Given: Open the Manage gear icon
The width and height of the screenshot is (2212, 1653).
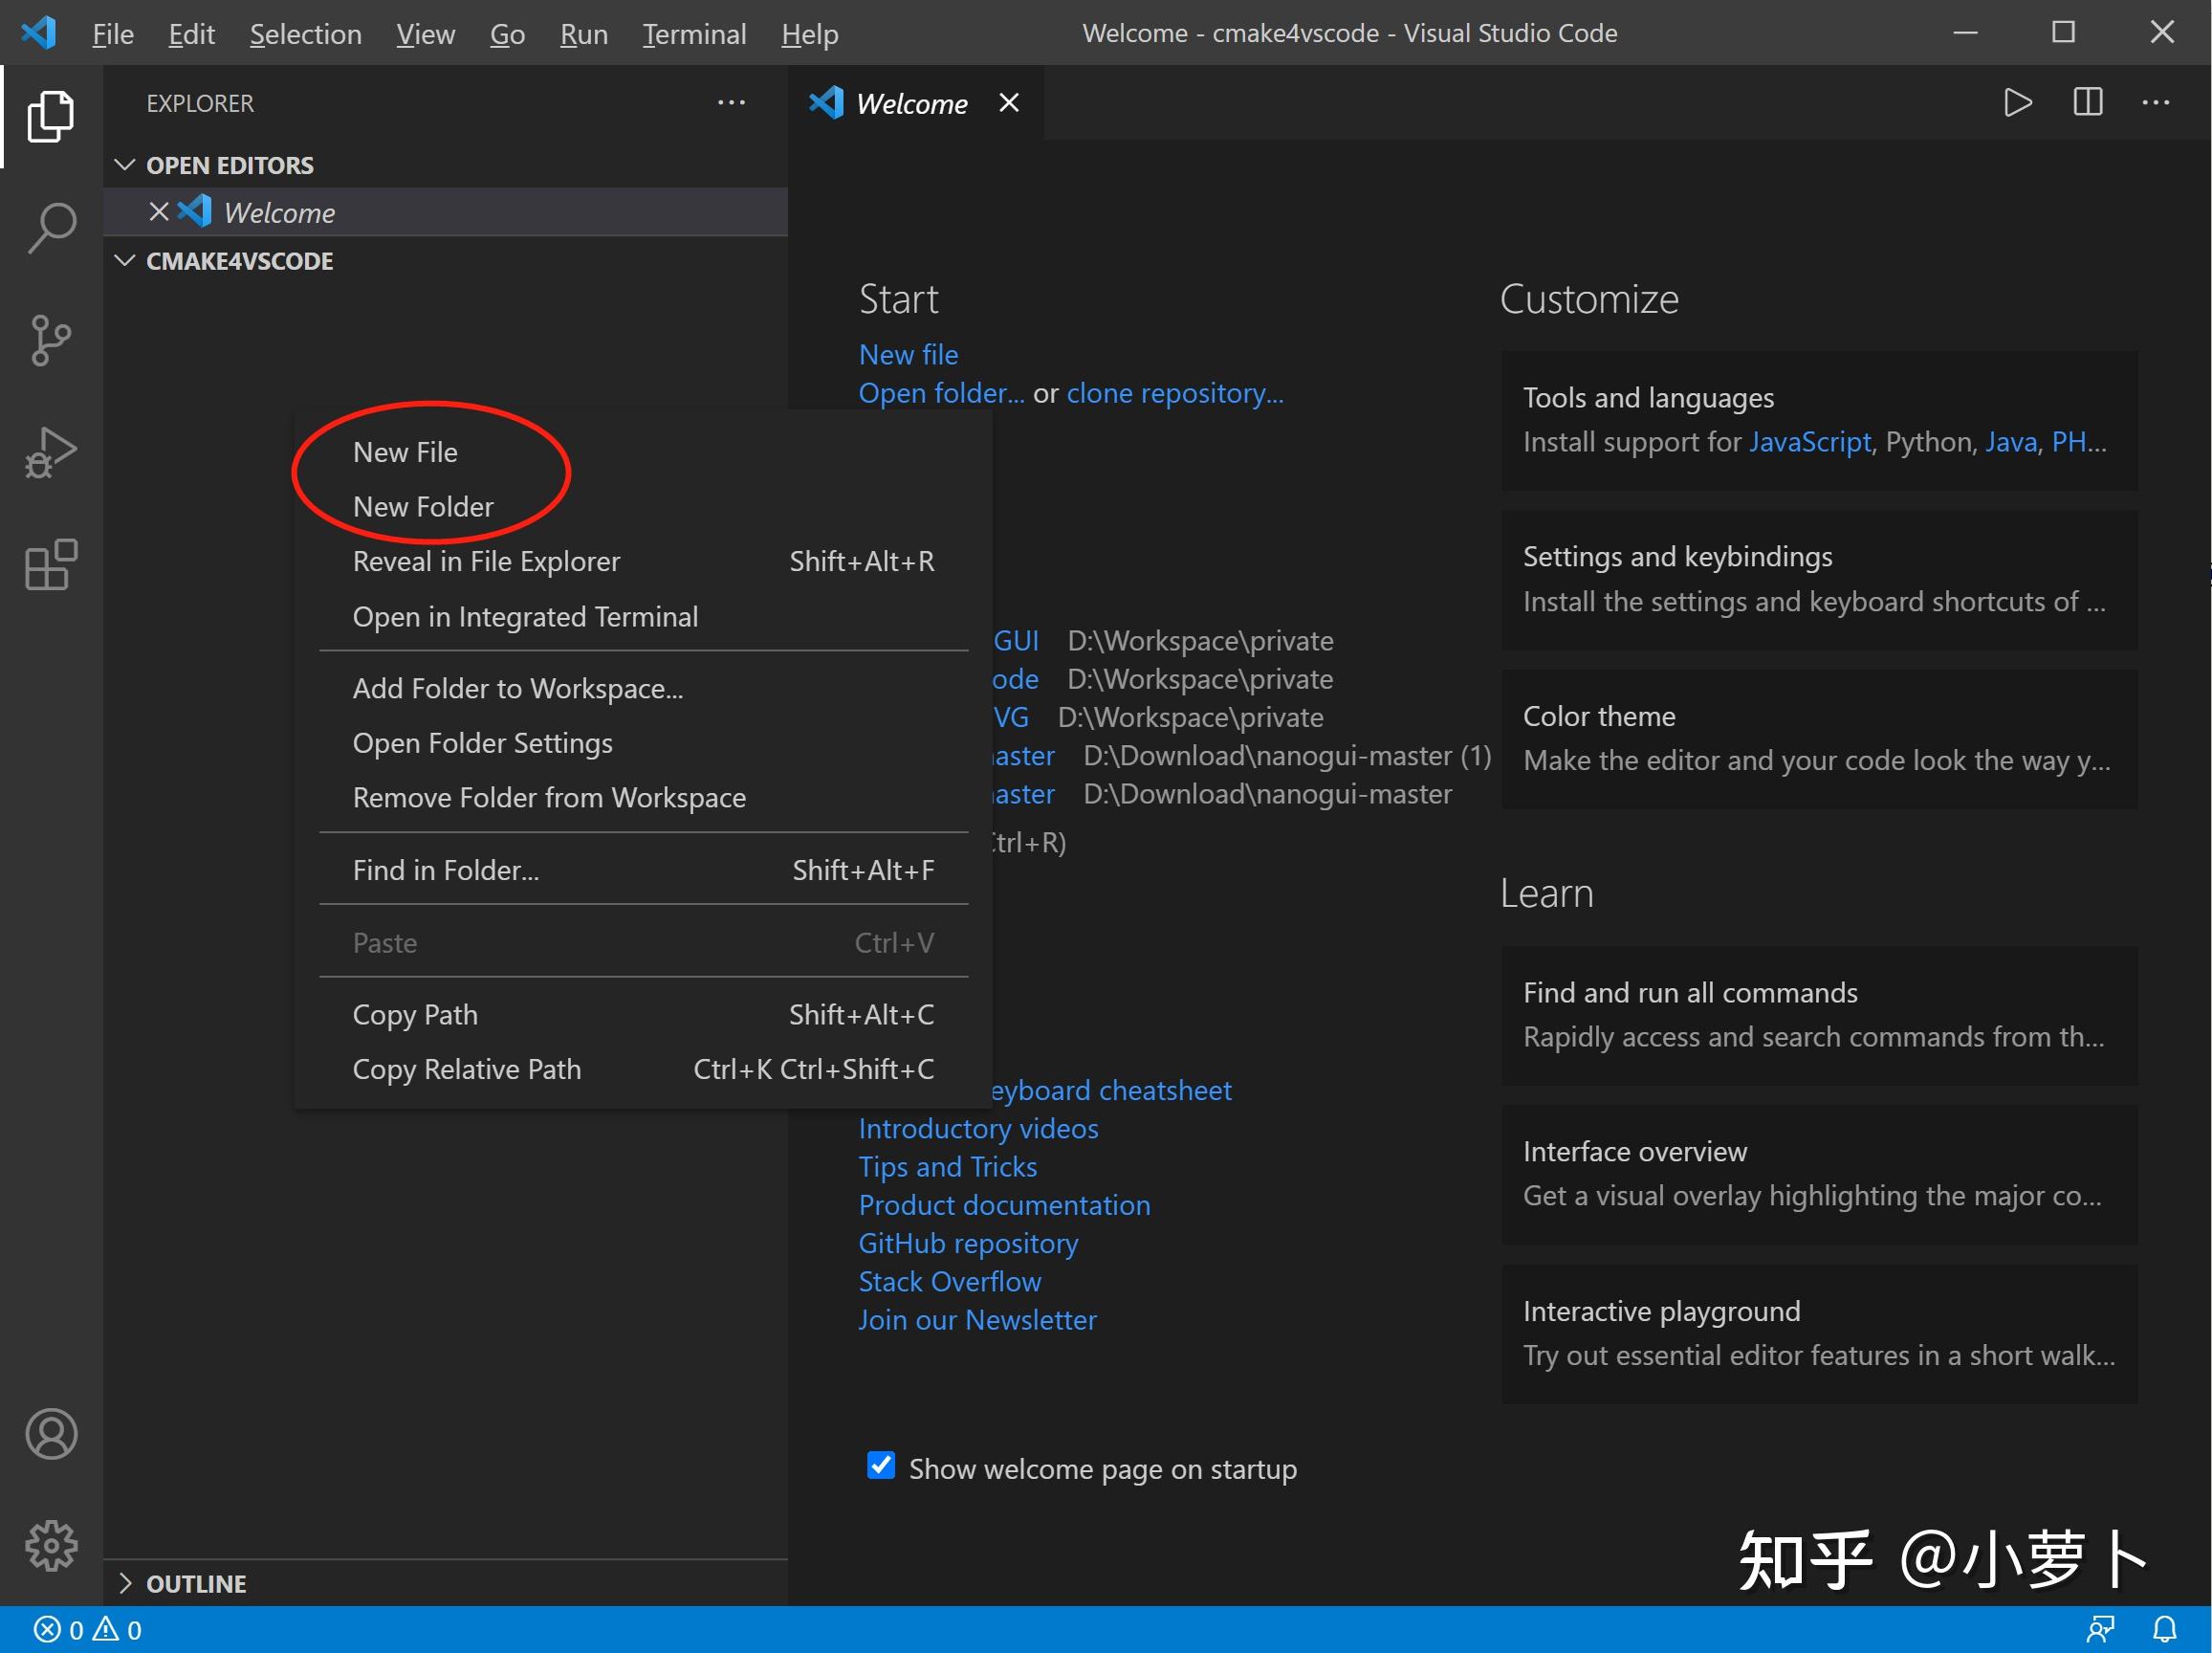Looking at the screenshot, I should pos(51,1546).
